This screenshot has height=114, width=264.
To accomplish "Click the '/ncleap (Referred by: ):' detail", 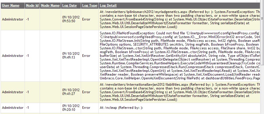I will [x=121, y=108].
